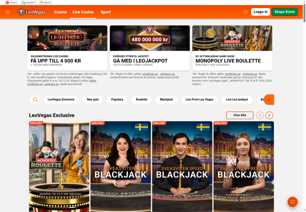The width and height of the screenshot is (306, 212).
Task: Open the Monopoly Roulette Live game tile
Action: coord(59,167)
